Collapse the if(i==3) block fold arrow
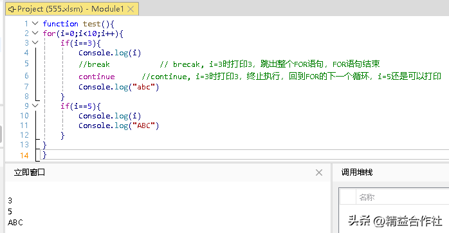Image resolution: width=449 pixels, height=233 pixels. 35,42
